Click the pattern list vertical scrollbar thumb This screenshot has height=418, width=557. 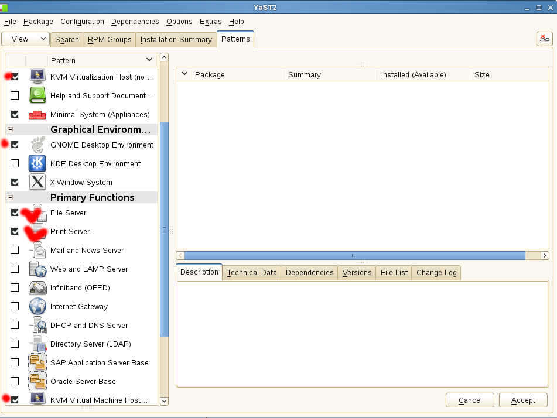point(164,229)
